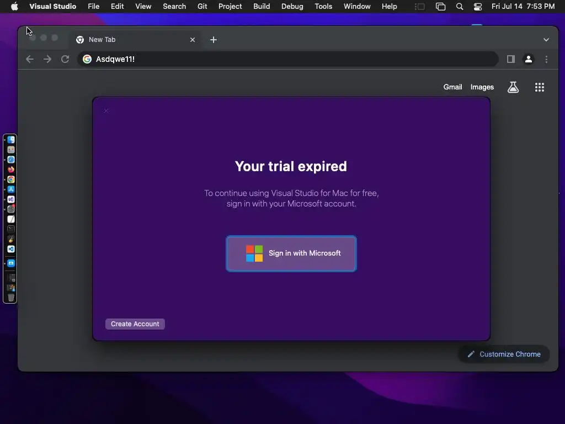Open the Window menu
The height and width of the screenshot is (424, 565).
pyautogui.click(x=357, y=7)
